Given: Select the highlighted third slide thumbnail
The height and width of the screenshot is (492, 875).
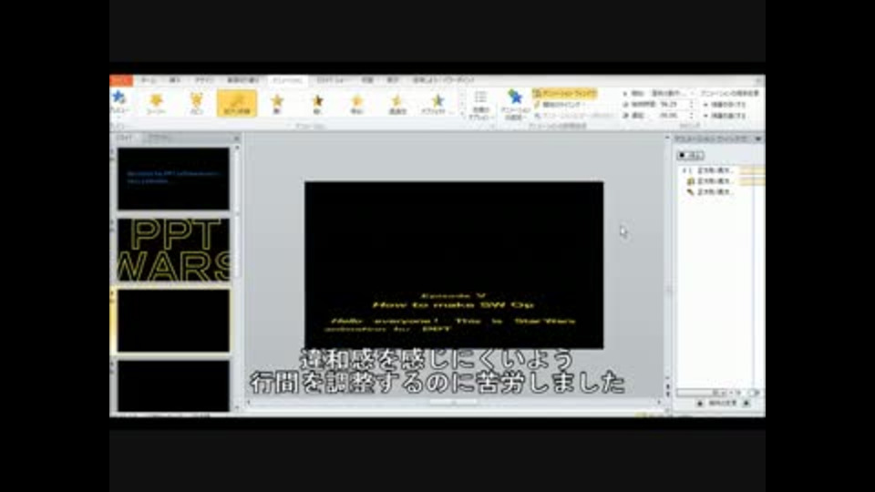Looking at the screenshot, I should 173,321.
